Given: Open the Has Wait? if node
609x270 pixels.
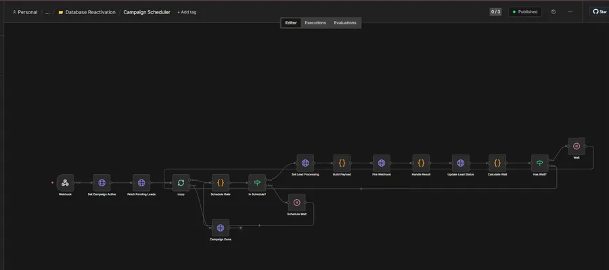Looking at the screenshot, I should (x=540, y=163).
